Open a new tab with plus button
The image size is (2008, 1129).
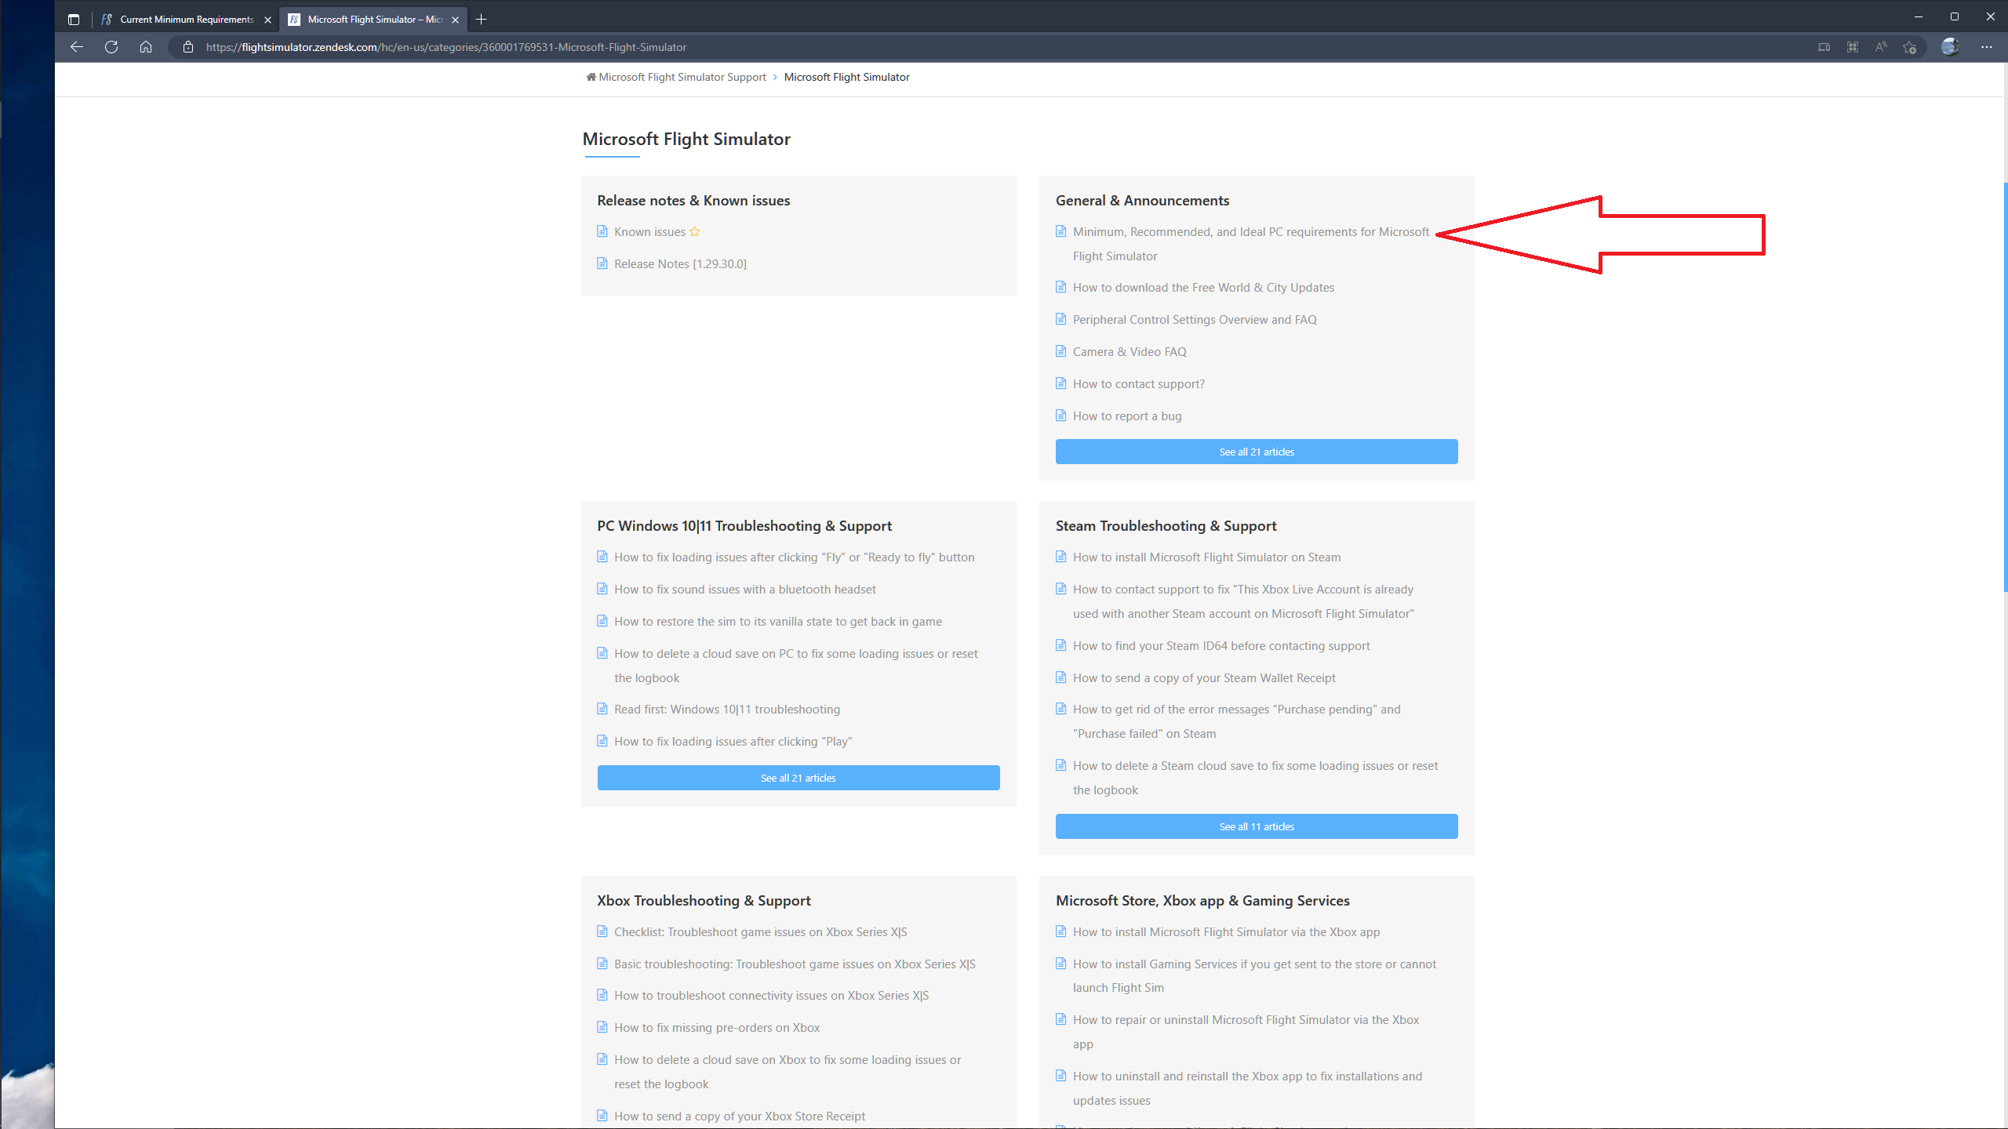(x=482, y=19)
